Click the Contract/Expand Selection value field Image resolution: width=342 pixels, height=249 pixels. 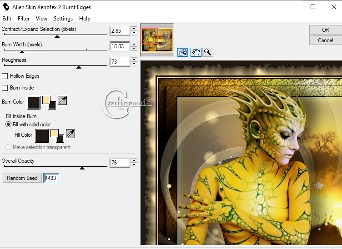[120, 31]
